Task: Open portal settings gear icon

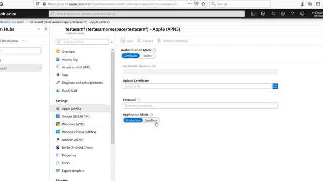Action: (283, 14)
